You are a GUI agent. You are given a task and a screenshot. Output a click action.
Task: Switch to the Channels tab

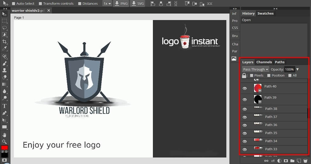click(x=264, y=62)
